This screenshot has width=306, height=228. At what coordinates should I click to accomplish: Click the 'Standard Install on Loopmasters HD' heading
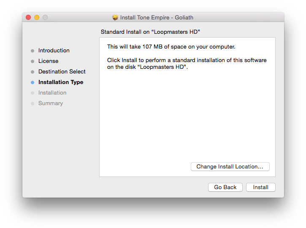150,32
